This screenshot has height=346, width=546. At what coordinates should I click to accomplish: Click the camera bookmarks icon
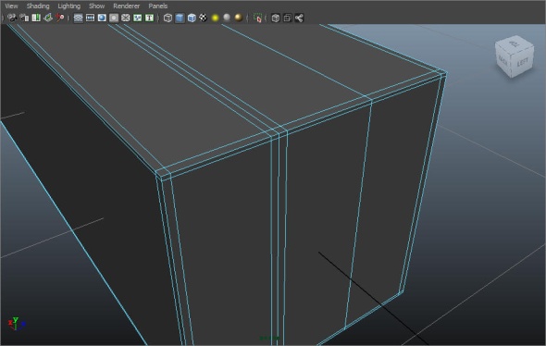(x=36, y=18)
